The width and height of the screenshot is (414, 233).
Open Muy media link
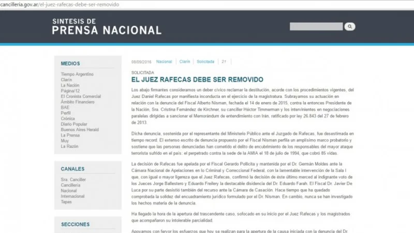[x=65, y=141]
